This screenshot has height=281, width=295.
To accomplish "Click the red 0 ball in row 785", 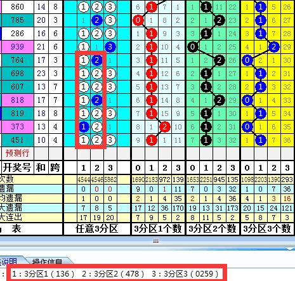I will pyautogui.click(x=138, y=20).
